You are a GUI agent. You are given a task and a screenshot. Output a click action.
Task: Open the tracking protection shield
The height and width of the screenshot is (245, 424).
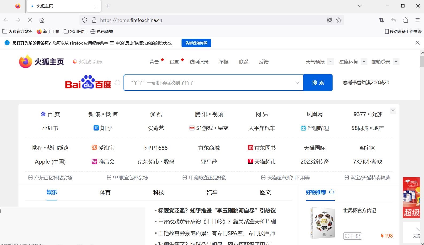[x=85, y=20]
